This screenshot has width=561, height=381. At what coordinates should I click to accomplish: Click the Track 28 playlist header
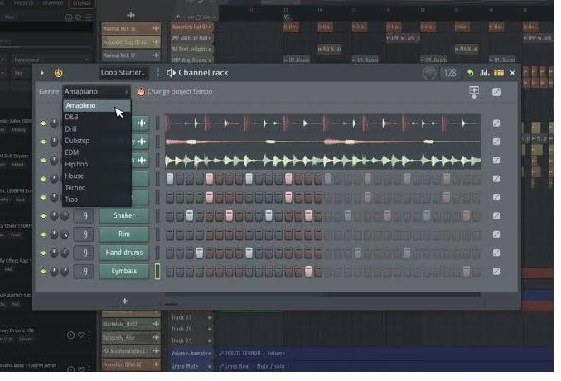click(x=191, y=329)
